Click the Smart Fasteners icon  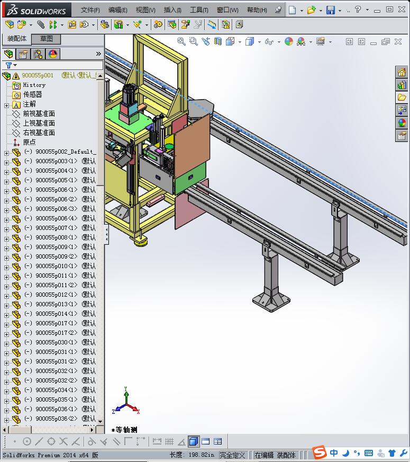(72, 24)
